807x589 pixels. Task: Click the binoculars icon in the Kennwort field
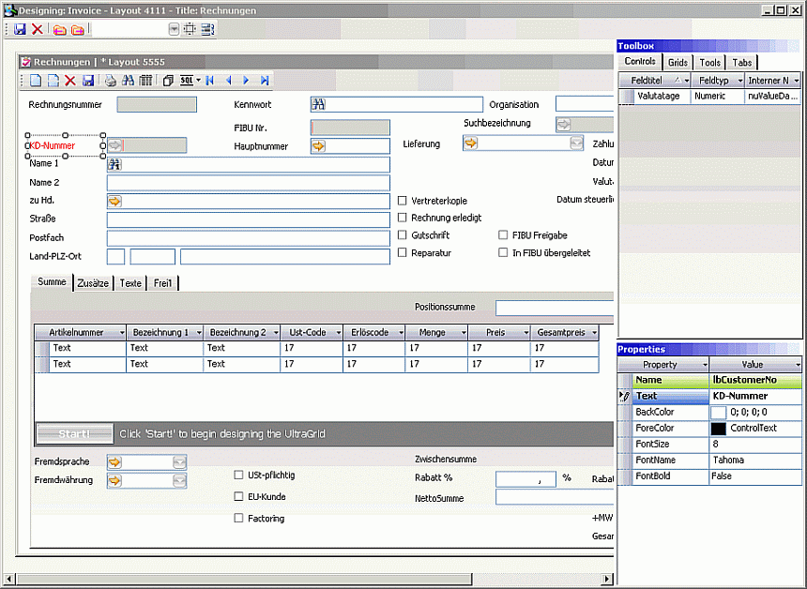coord(318,104)
